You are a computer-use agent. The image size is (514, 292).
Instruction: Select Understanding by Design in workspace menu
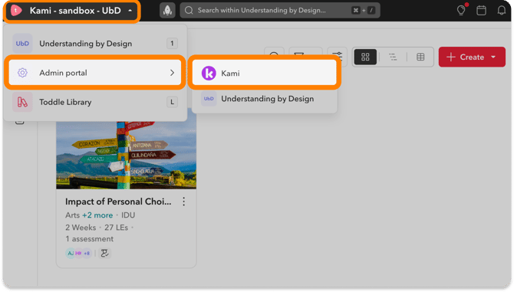click(95, 44)
